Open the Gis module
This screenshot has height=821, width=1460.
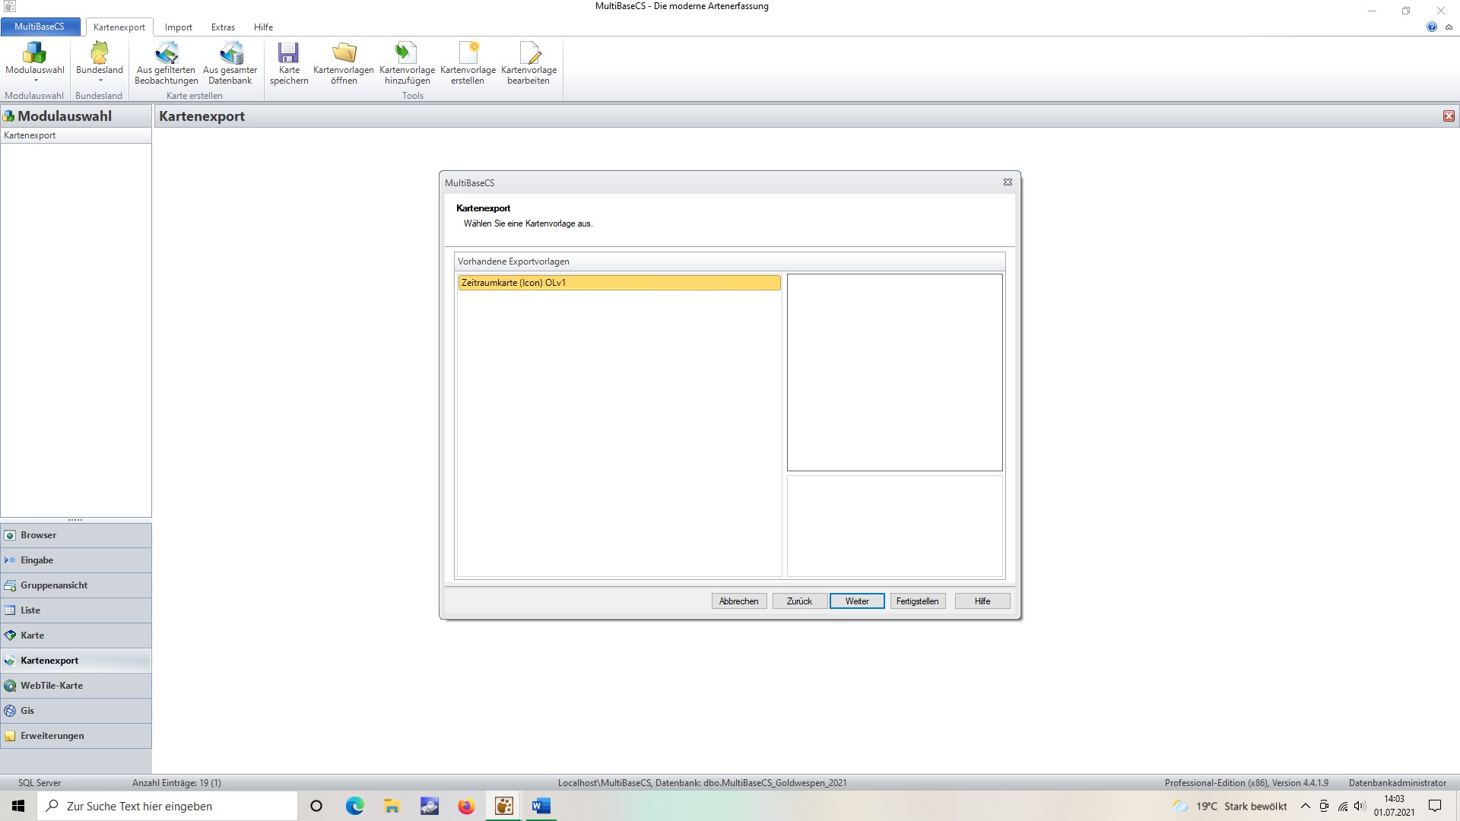(x=76, y=711)
